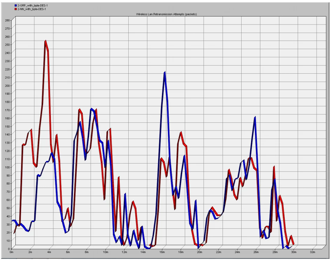Click the 200 value on the y-axis

pyautogui.click(x=7, y=85)
